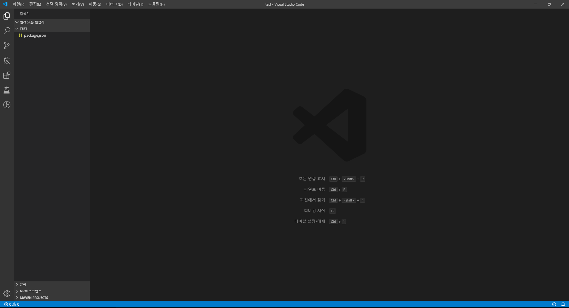Expand the 윤곽 outline section
The width and height of the screenshot is (569, 308).
[x=52, y=285]
